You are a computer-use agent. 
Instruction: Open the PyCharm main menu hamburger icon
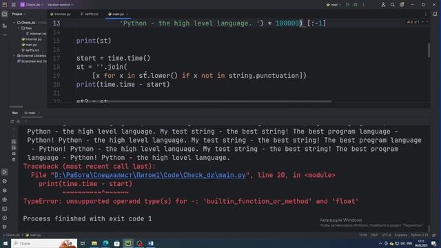[14, 5]
